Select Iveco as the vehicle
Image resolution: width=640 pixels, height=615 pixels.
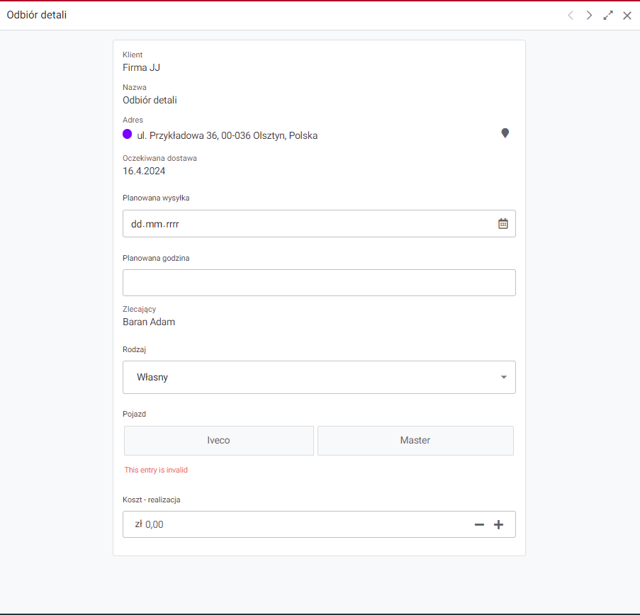[x=218, y=440]
